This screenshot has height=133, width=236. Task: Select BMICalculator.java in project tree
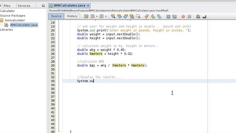pos(24,25)
